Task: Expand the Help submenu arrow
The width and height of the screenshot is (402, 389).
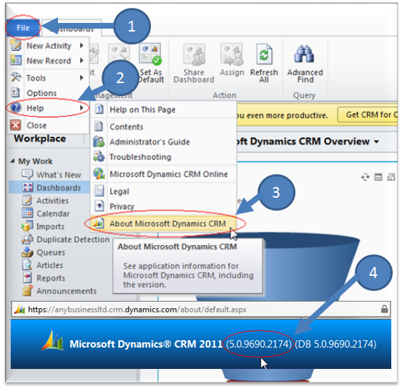Action: click(x=82, y=108)
